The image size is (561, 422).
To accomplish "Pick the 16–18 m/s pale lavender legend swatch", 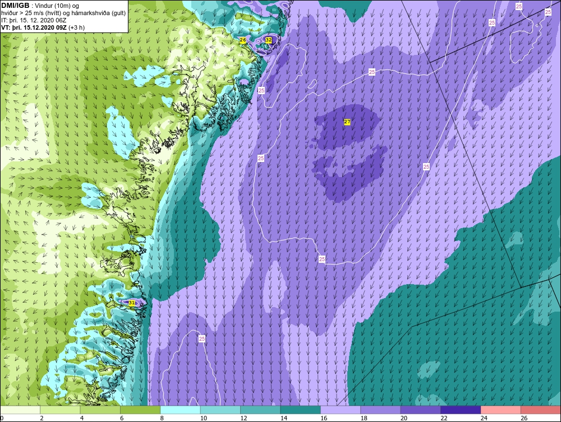I will pyautogui.click(x=341, y=410).
